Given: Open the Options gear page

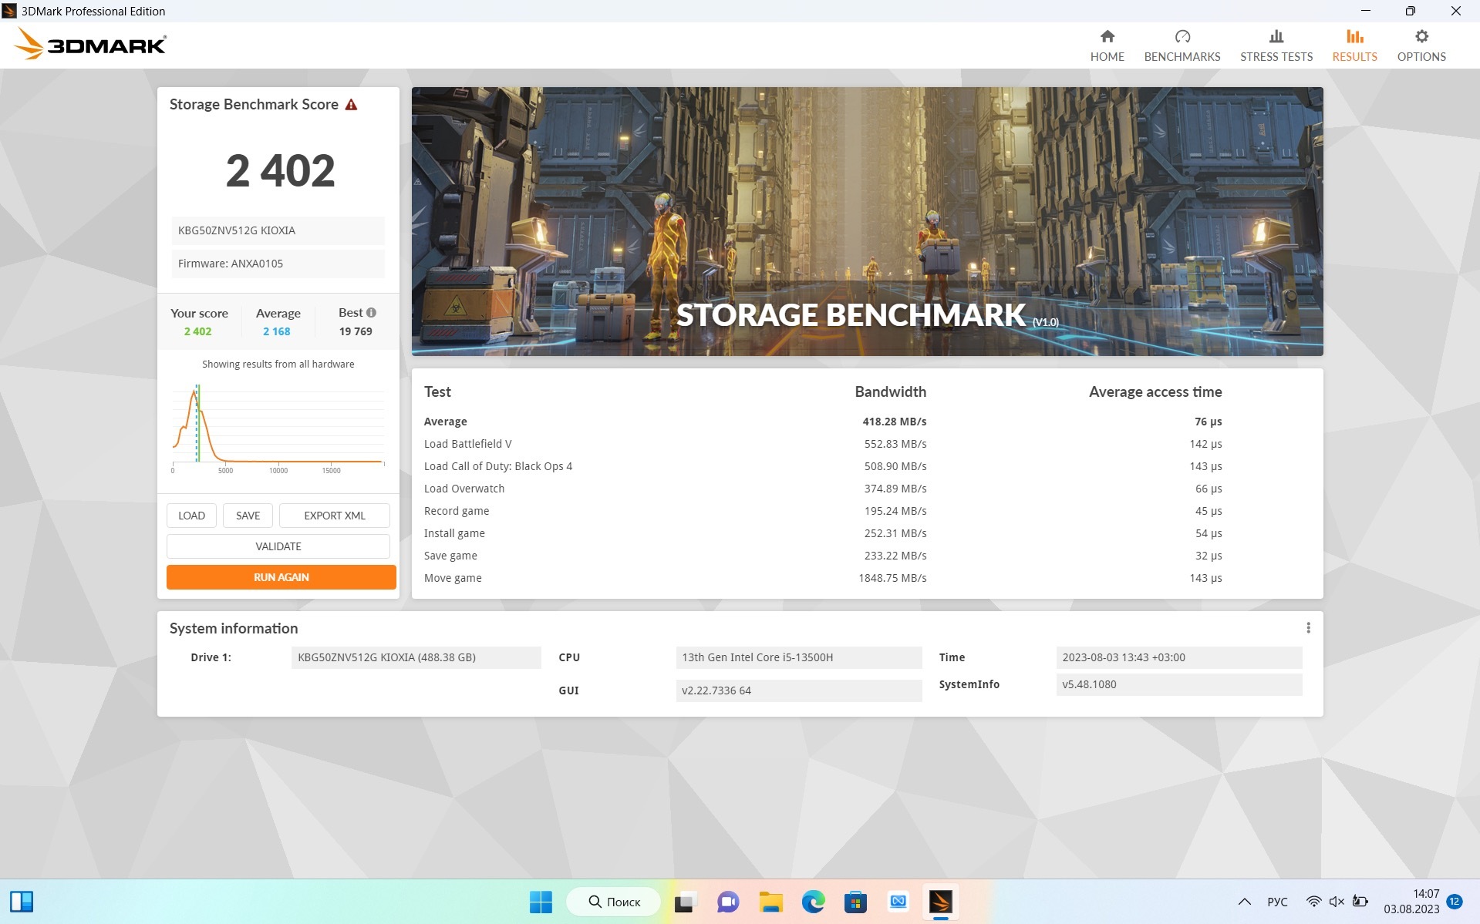Looking at the screenshot, I should pos(1421,45).
